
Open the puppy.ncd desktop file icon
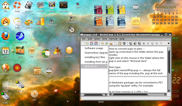136,9
